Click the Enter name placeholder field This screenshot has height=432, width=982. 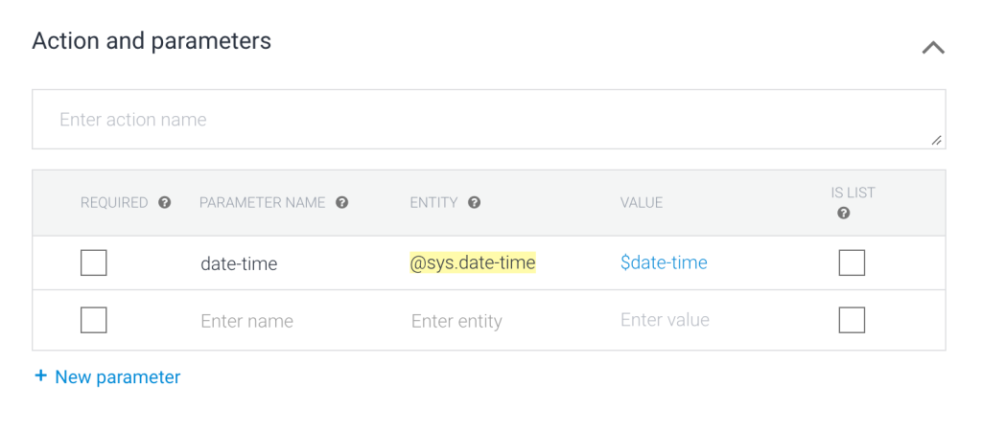(247, 321)
